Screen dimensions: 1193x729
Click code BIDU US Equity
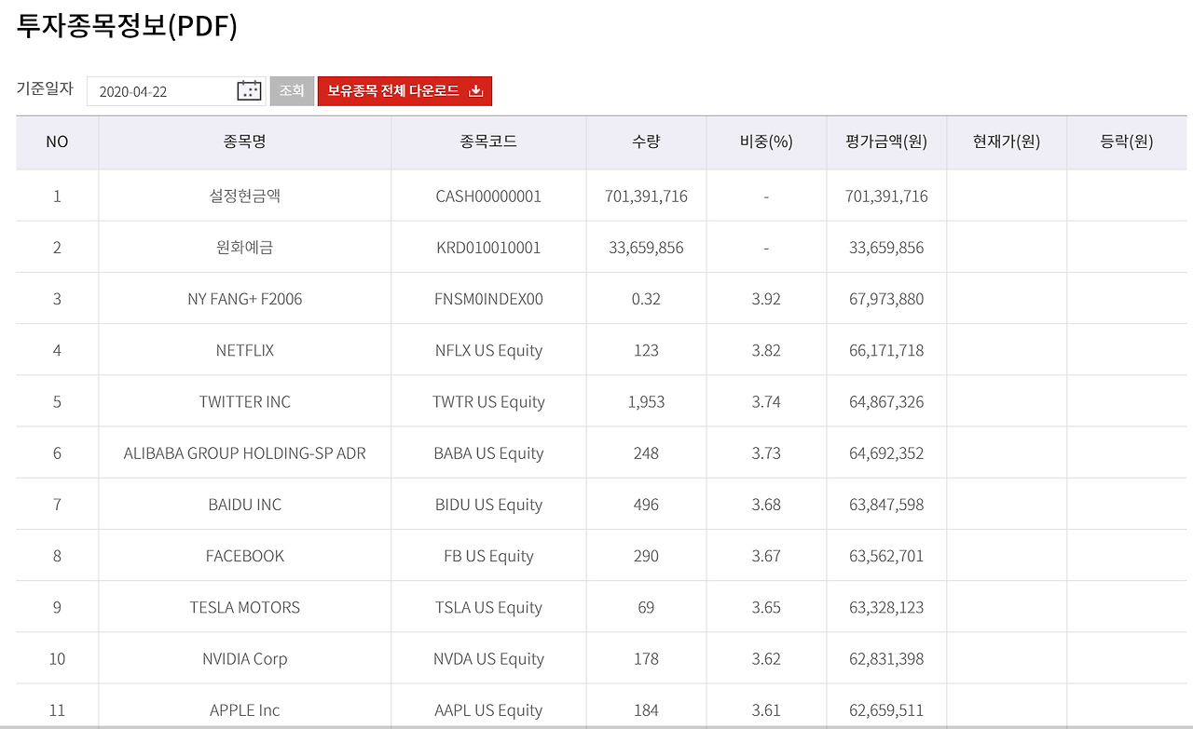[488, 505]
